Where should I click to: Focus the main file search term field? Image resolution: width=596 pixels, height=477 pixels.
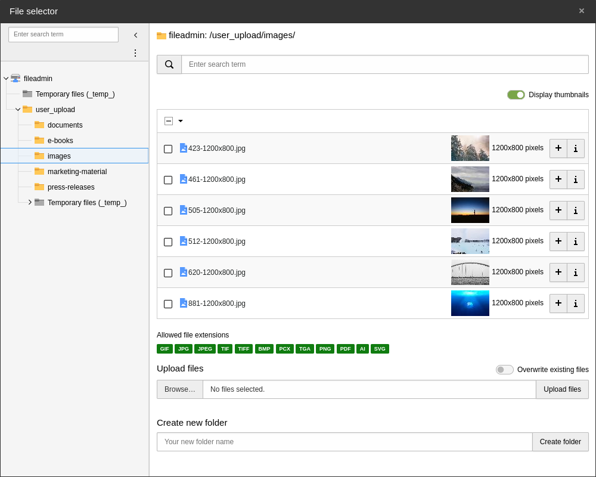click(385, 64)
